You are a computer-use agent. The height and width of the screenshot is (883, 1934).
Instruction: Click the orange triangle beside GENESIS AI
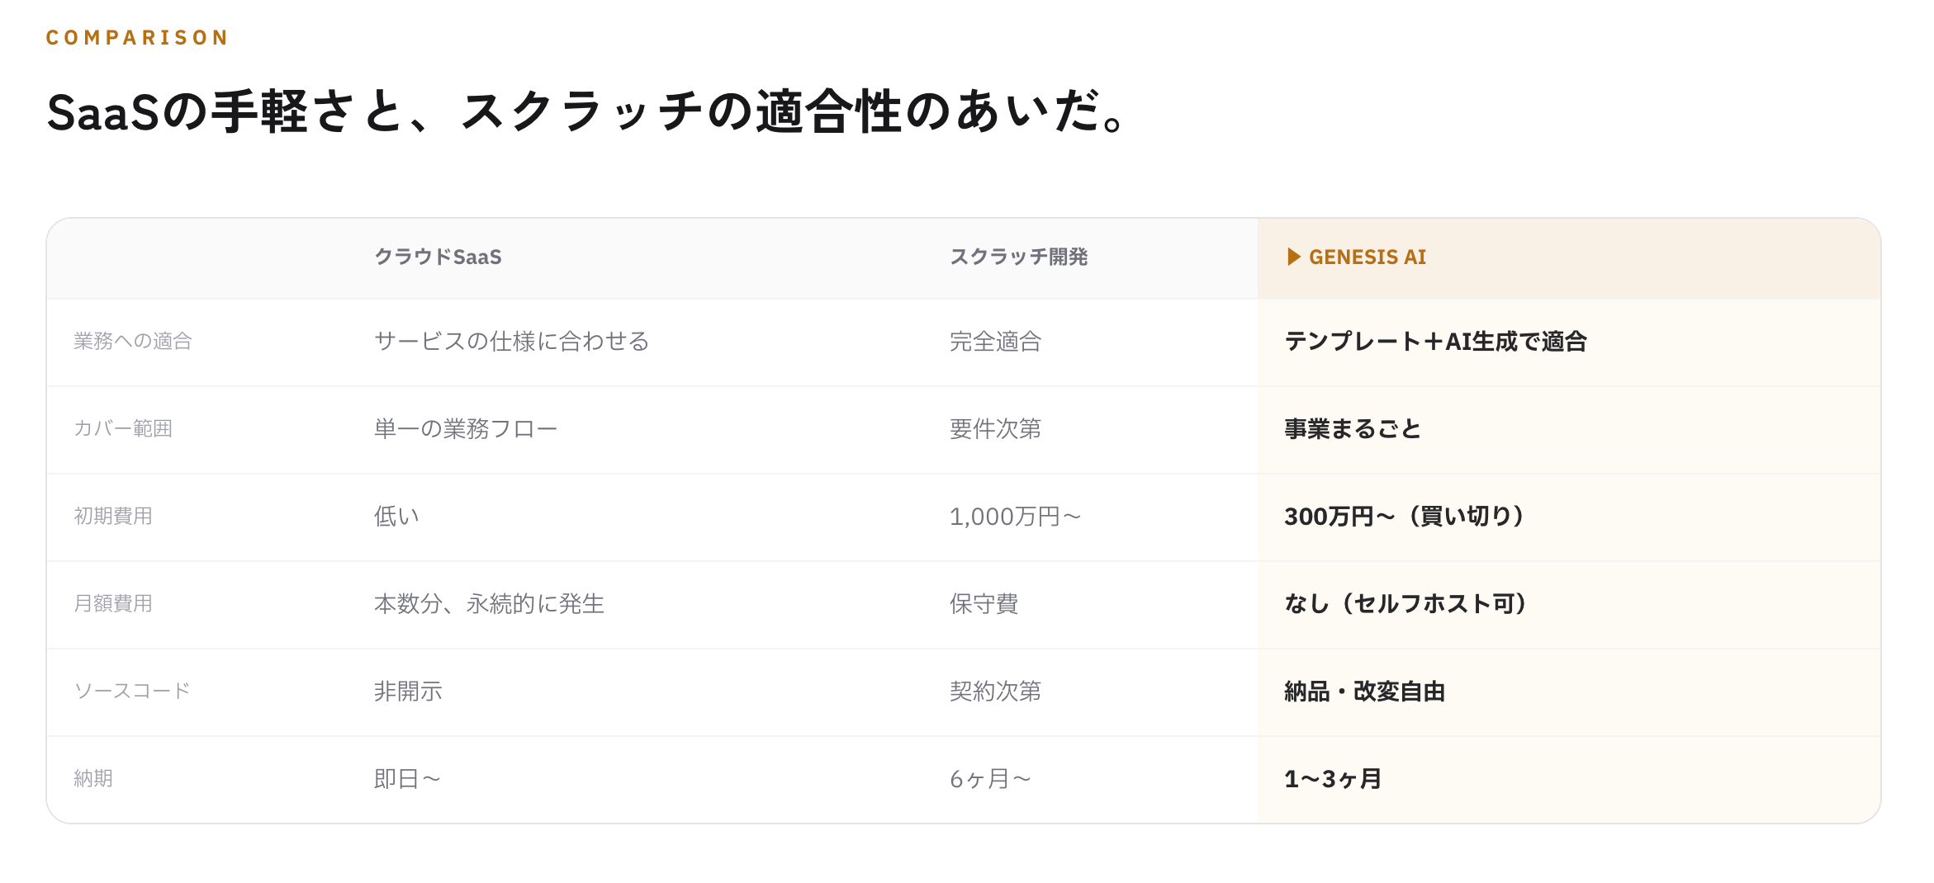(1294, 257)
